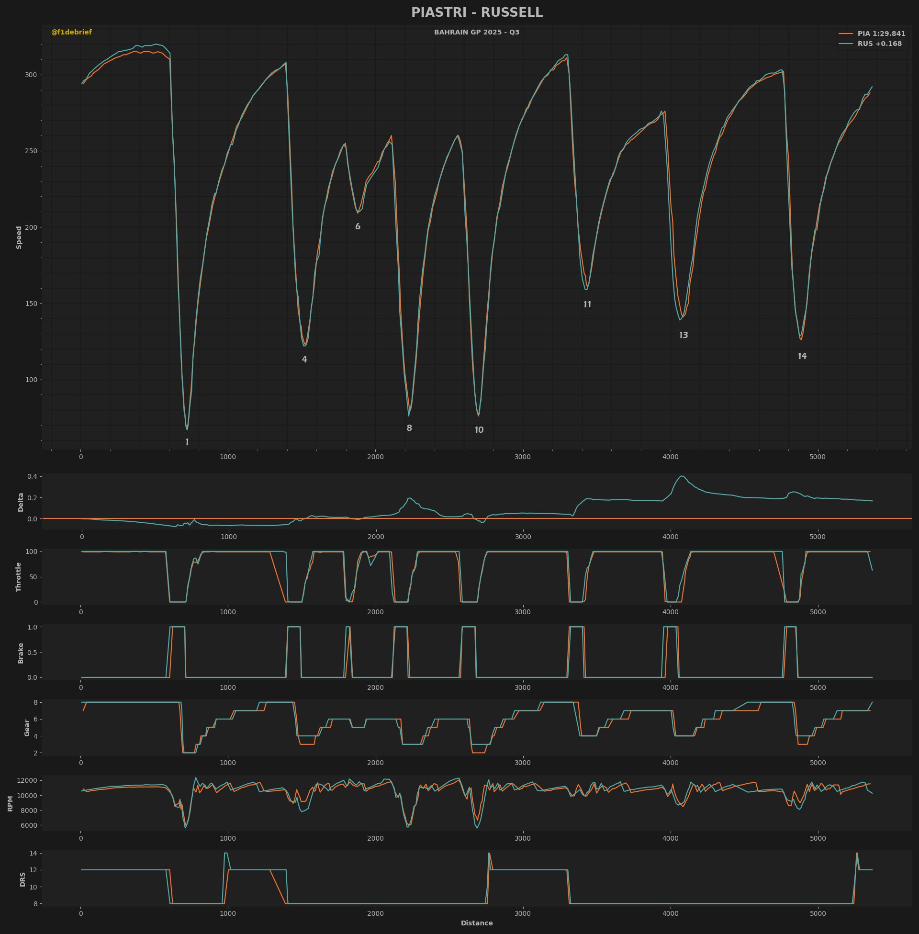Click the turn 1 corner label
The width and height of the screenshot is (919, 934).
point(187,442)
